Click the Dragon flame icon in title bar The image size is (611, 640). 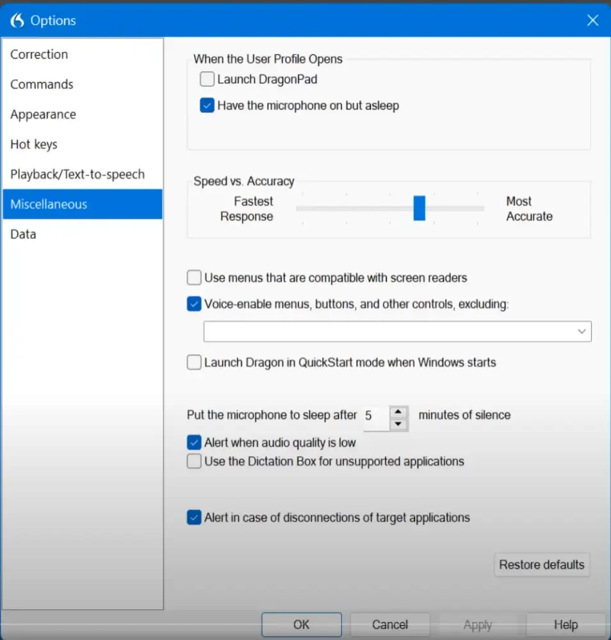pyautogui.click(x=17, y=21)
